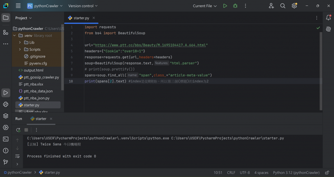Collapse the .venv folder node

pos(14,35)
